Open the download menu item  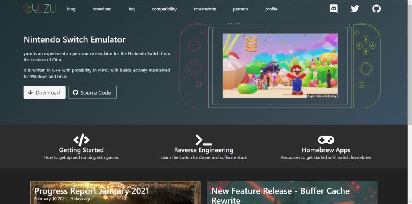[102, 9]
